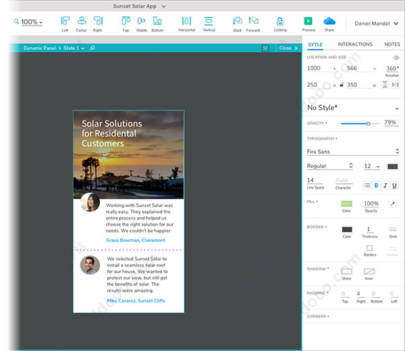
Task: Open bulleted list formatting icon
Action: tap(367, 185)
